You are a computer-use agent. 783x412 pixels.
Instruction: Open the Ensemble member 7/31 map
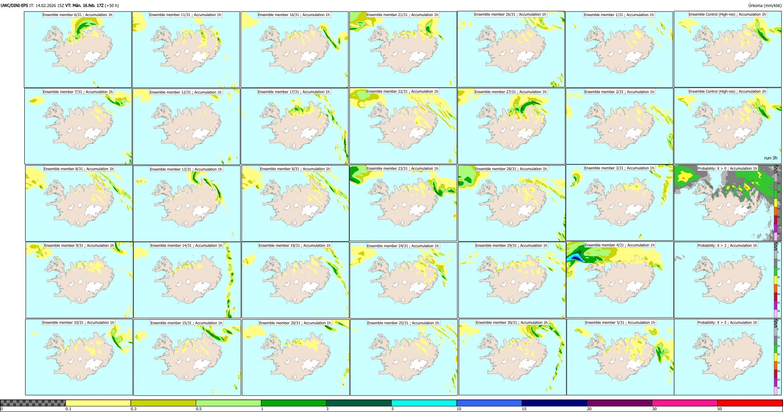point(78,126)
